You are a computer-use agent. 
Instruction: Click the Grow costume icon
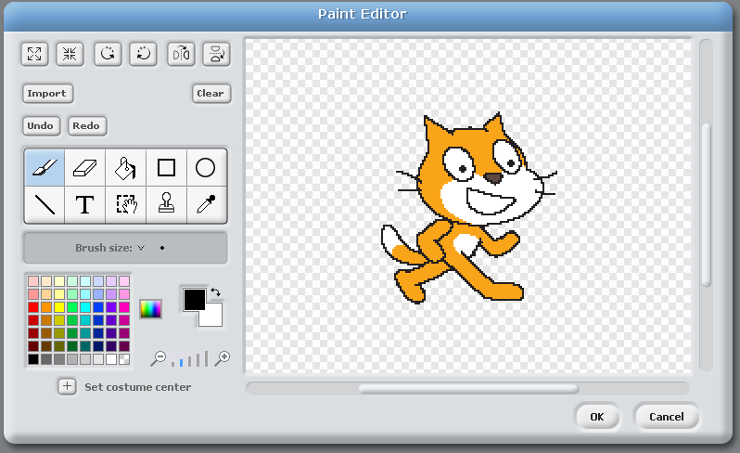pyautogui.click(x=34, y=54)
